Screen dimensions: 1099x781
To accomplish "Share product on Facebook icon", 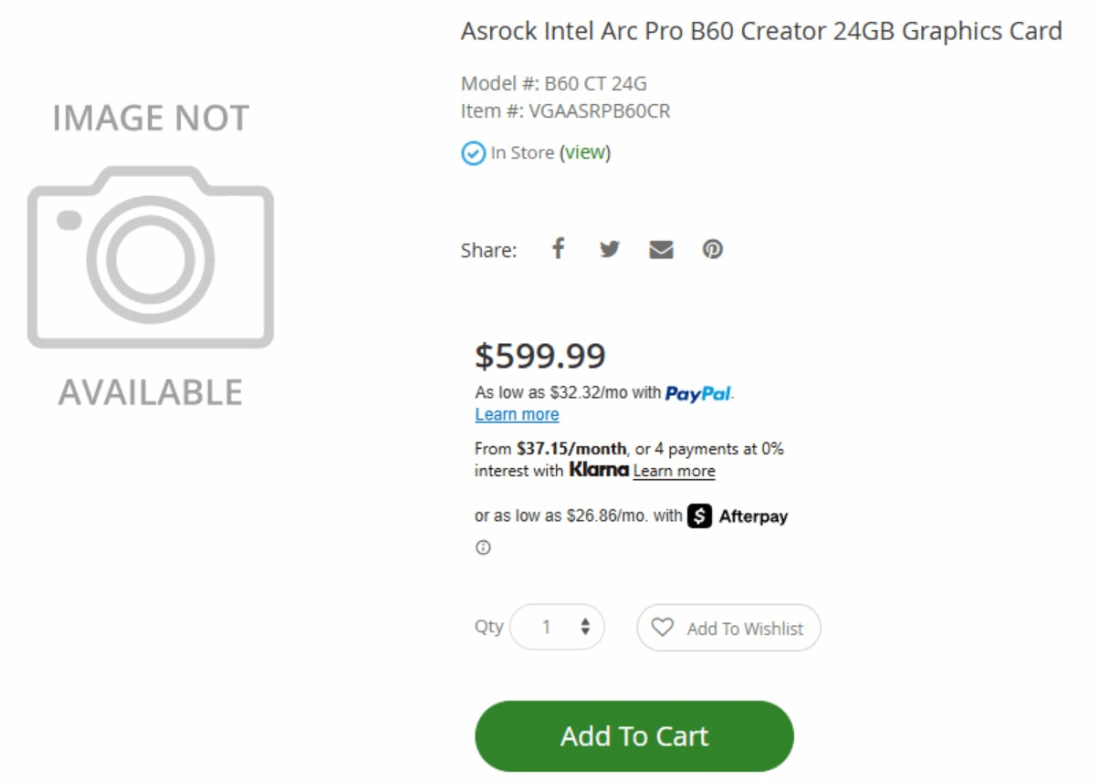I will [559, 248].
